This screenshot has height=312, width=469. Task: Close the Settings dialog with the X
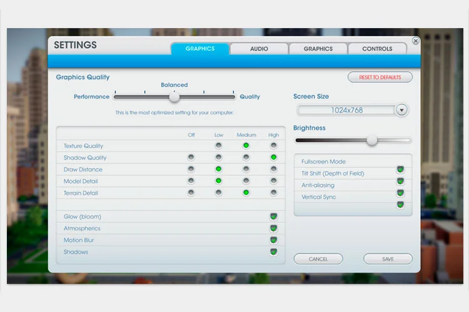point(415,41)
